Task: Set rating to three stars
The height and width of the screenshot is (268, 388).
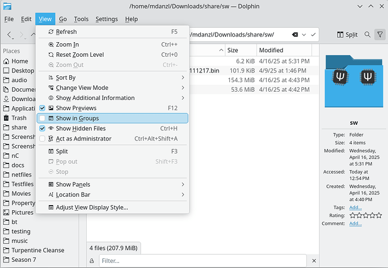Action: [366, 216]
